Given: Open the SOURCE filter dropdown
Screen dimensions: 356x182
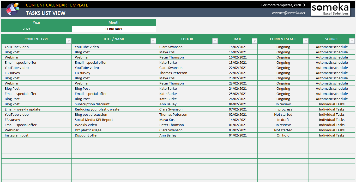Looking at the screenshot, I should click(352, 41).
